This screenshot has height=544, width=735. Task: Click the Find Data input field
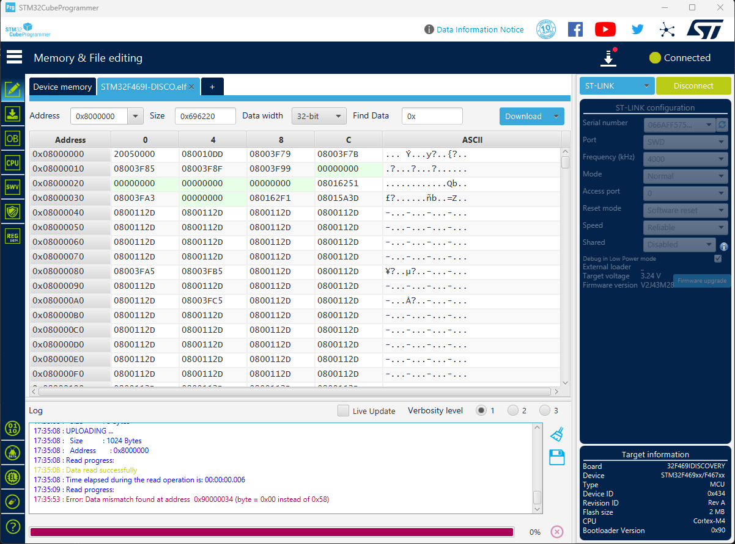(x=432, y=116)
